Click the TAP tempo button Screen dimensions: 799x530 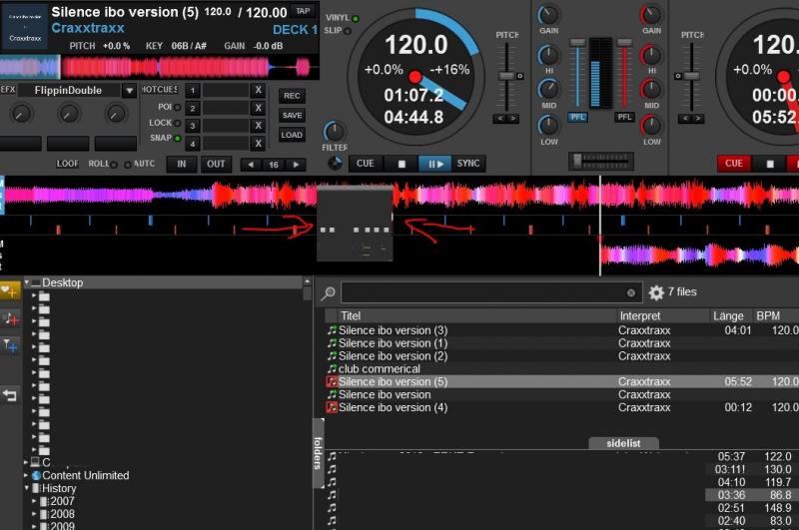(303, 11)
